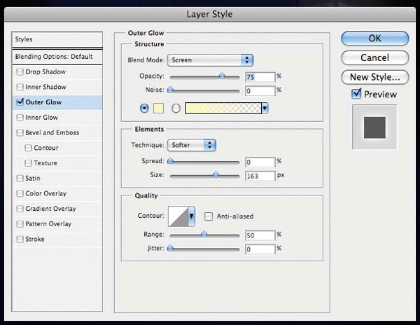Select the Stroke label in the list
The height and width of the screenshot is (325, 420).
35,239
